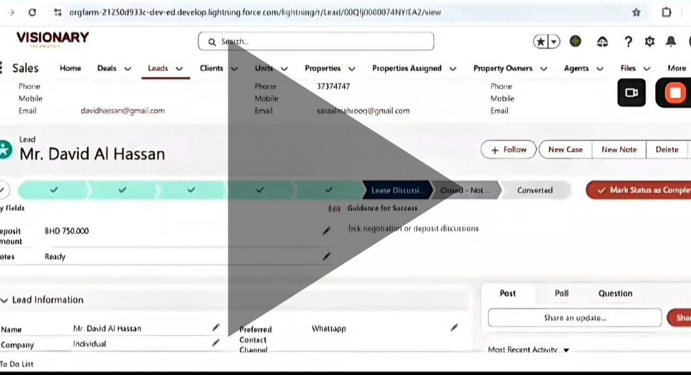691x375 pixels.
Task: View notifications with the bell icon
Action: 670,41
